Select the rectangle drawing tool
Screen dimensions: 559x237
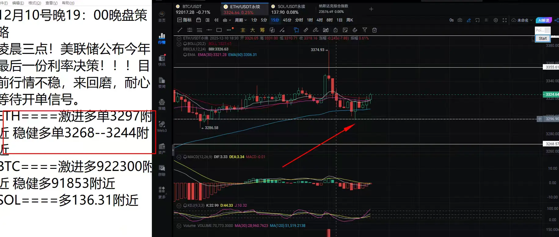(x=219, y=30)
